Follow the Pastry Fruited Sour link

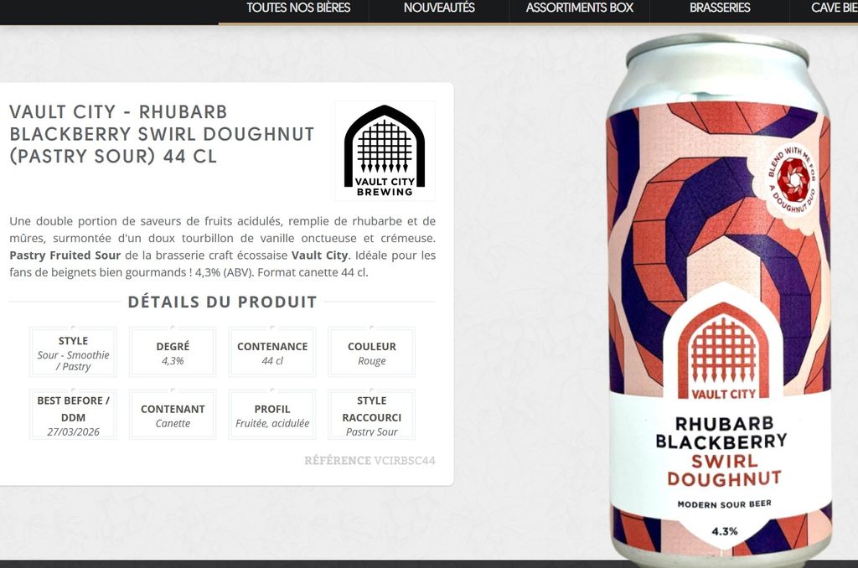(x=65, y=256)
